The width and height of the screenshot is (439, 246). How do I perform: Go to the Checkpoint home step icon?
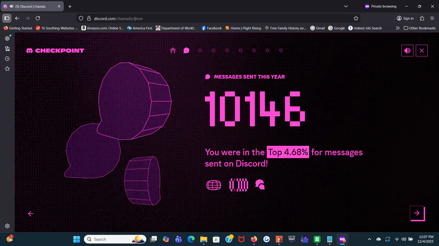pos(173,51)
